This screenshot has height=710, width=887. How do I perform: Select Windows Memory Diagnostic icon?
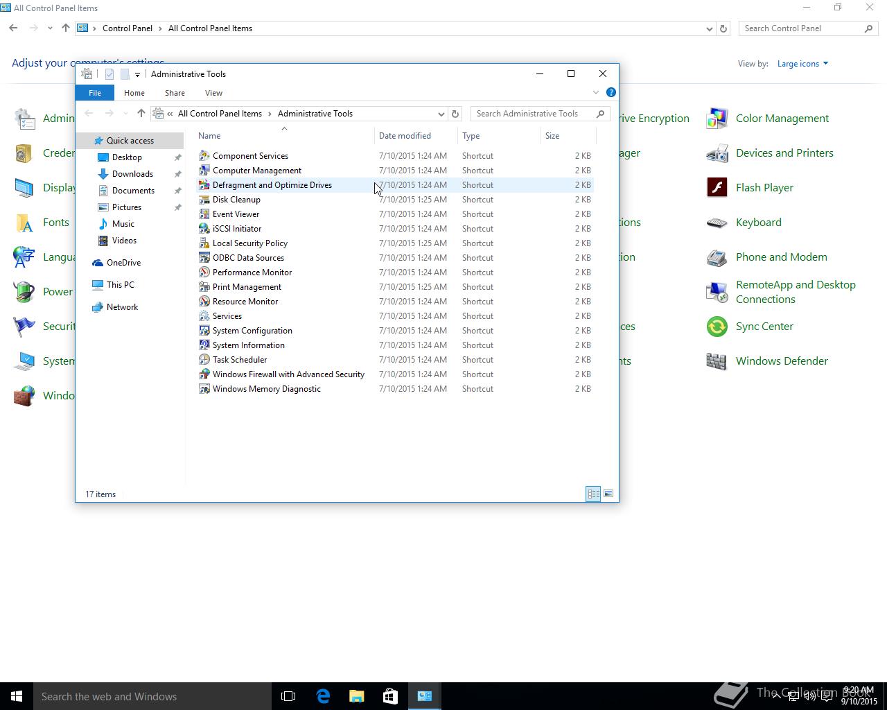(x=204, y=389)
